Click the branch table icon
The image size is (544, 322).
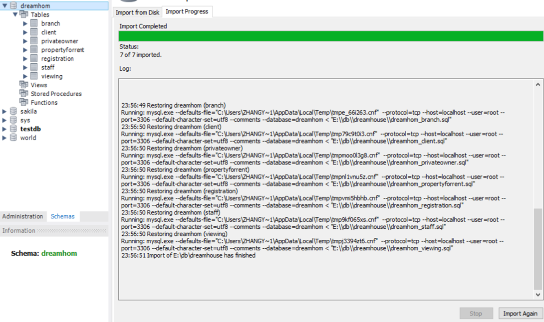click(x=34, y=23)
